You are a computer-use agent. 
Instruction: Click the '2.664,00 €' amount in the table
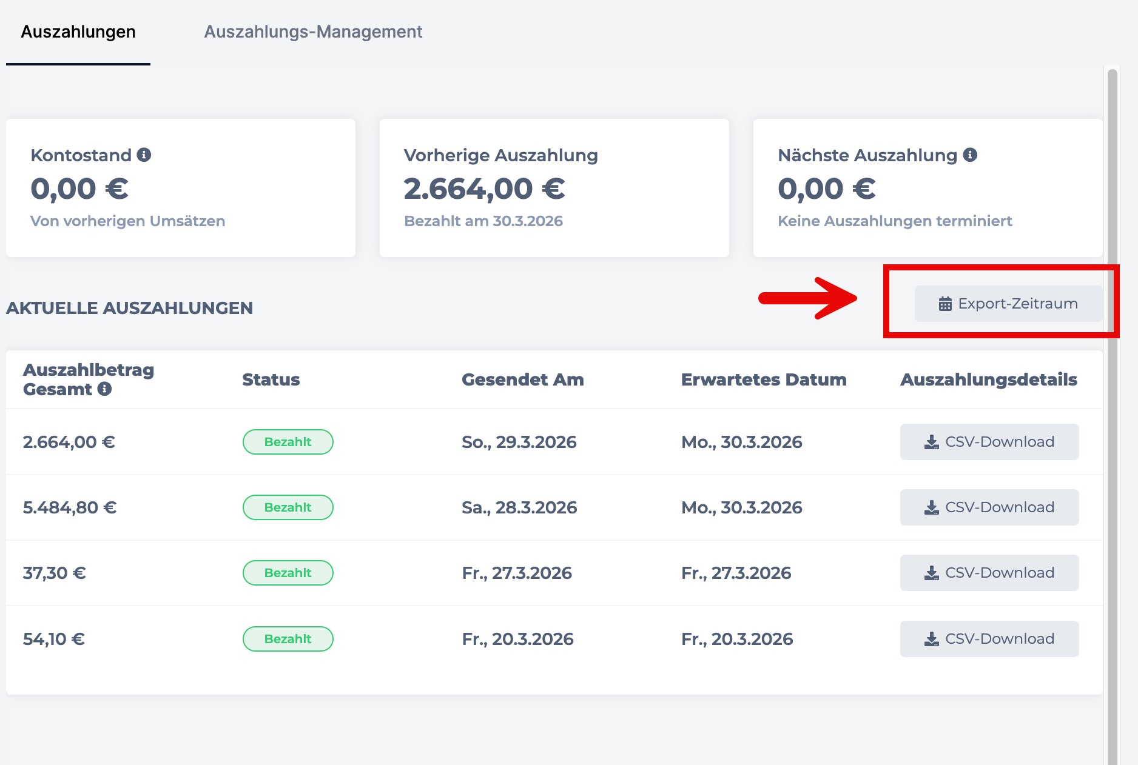coord(69,442)
